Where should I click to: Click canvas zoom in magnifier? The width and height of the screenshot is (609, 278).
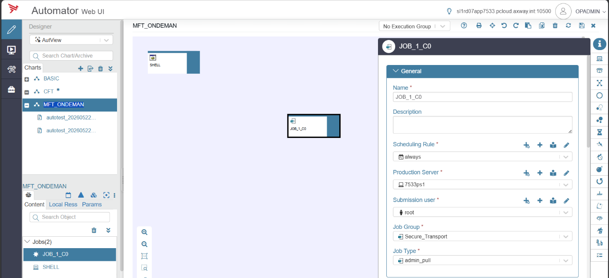pyautogui.click(x=144, y=232)
